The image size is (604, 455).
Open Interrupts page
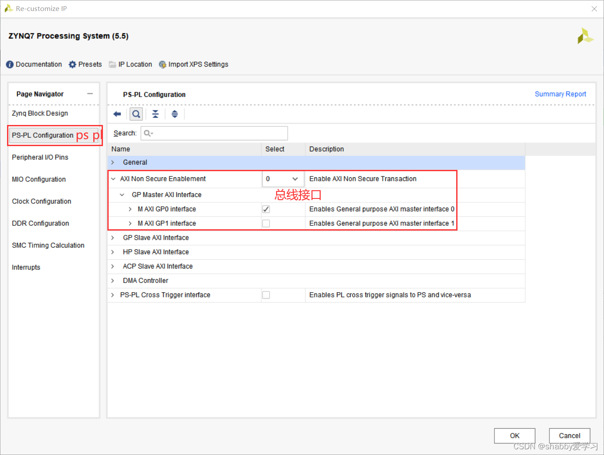pyautogui.click(x=26, y=267)
